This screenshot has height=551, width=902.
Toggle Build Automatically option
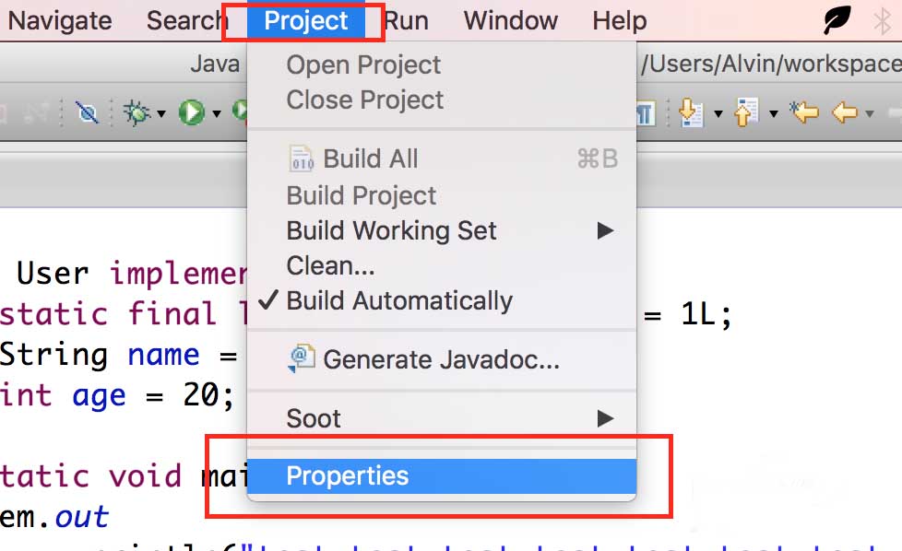399,301
